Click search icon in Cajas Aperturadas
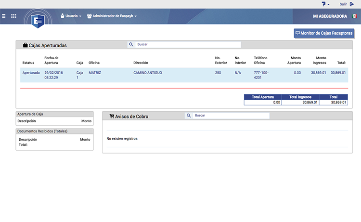The image size is (361, 222). (131, 44)
